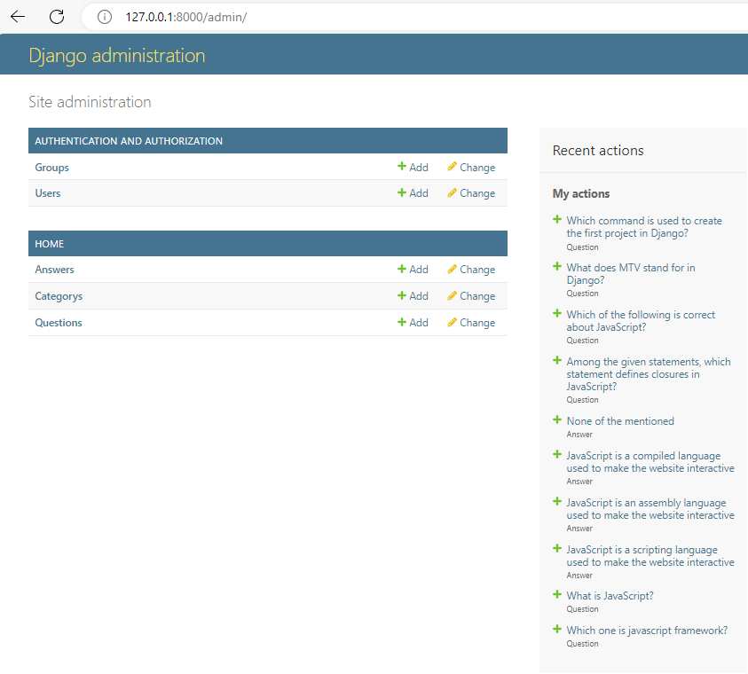Click the page reload icon

(56, 16)
